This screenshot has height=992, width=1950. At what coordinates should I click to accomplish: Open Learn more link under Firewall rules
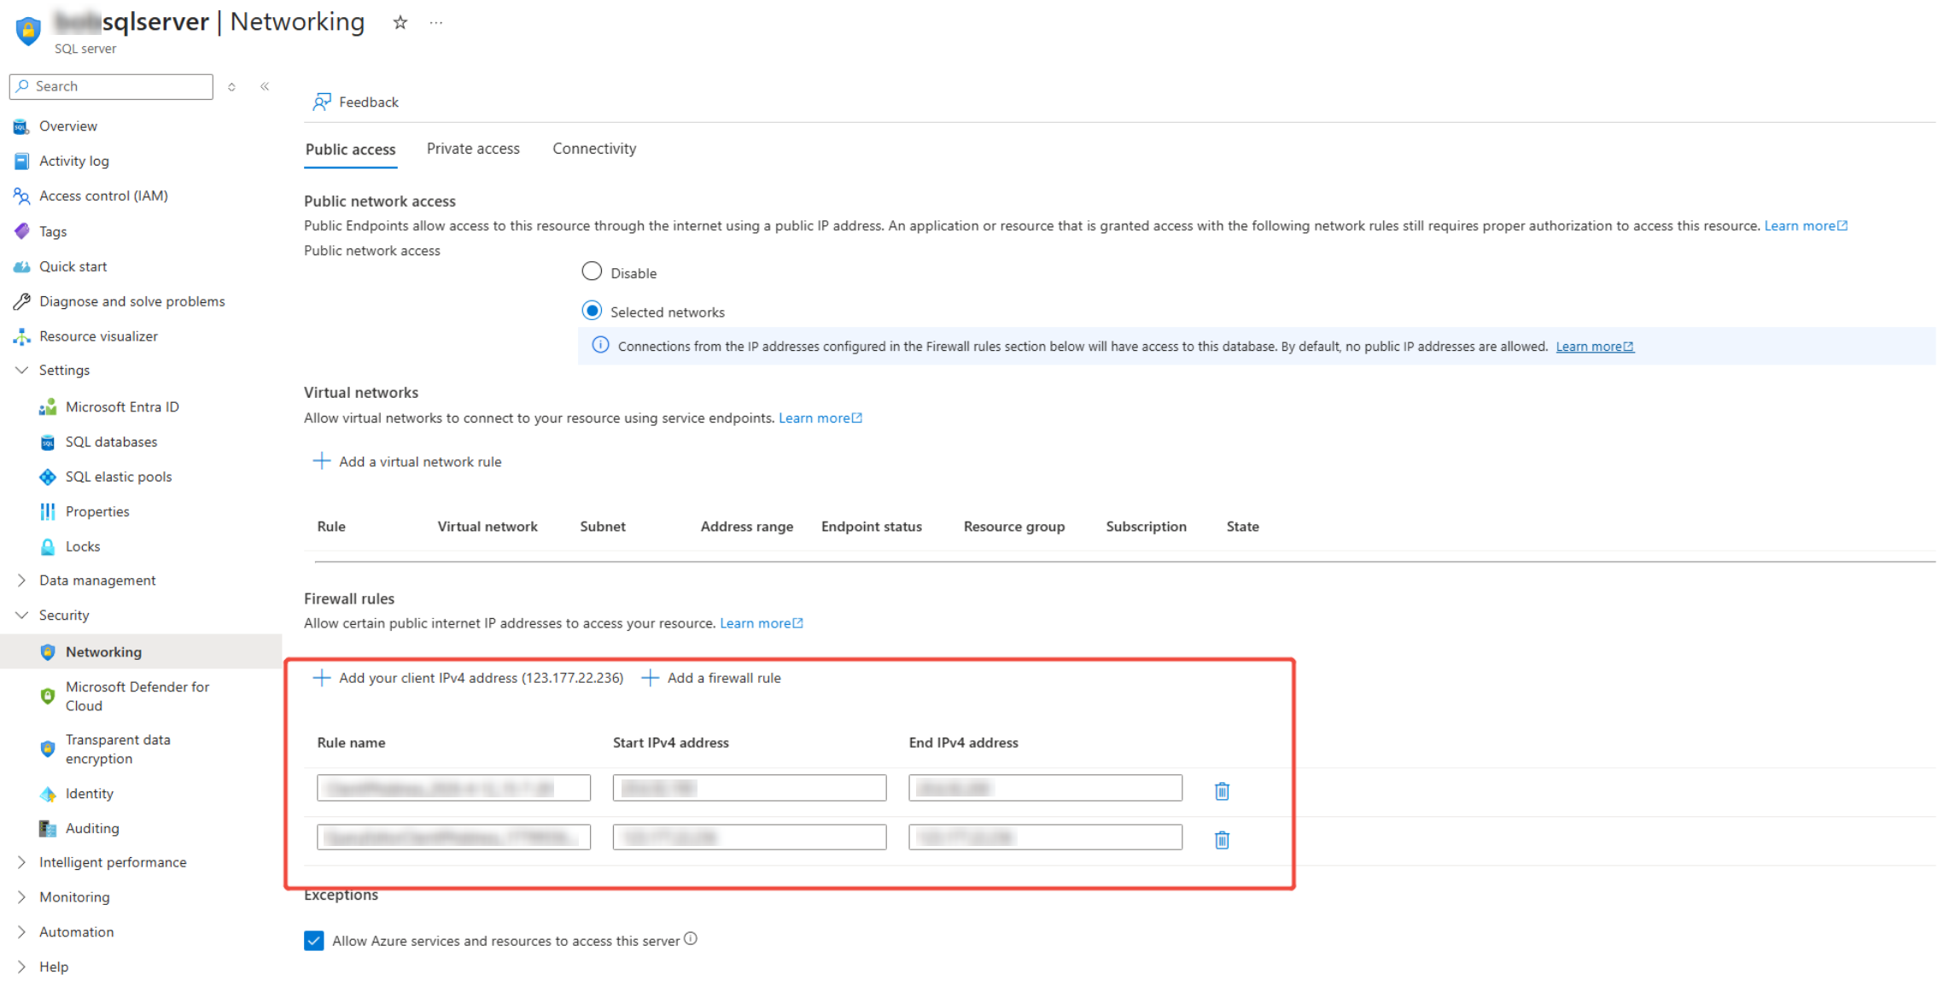[x=762, y=624]
